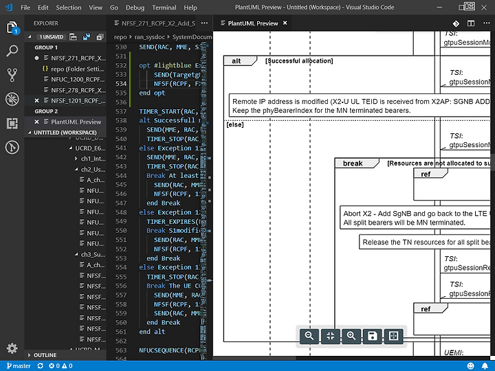Click the grid snap icon in the preview toolbar
This screenshot has width=495, height=371.
394,336
